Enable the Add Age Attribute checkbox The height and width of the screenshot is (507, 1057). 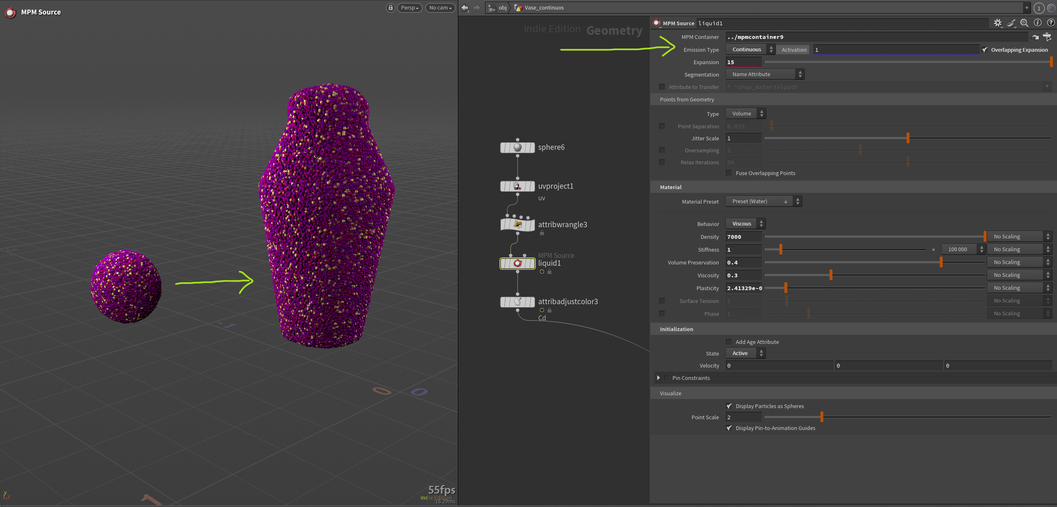pyautogui.click(x=730, y=341)
